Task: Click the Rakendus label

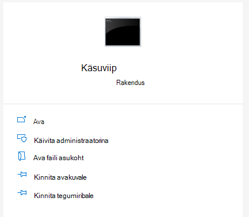Action: [x=131, y=83]
